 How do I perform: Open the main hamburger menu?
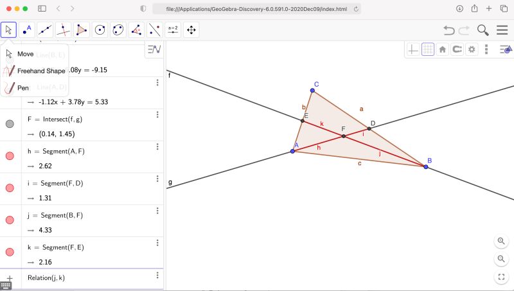tap(502, 30)
